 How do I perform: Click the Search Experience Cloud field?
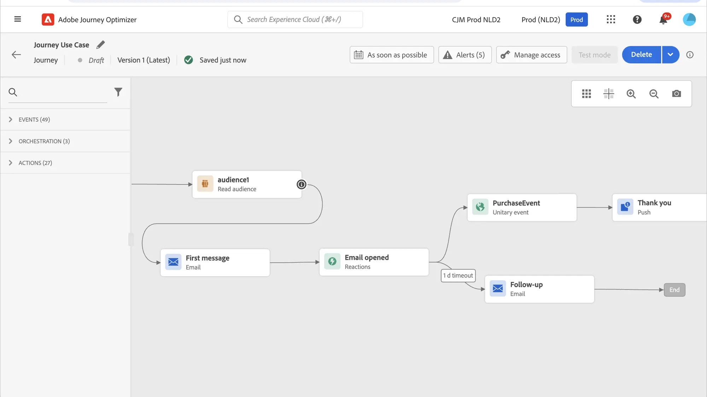pos(295,19)
